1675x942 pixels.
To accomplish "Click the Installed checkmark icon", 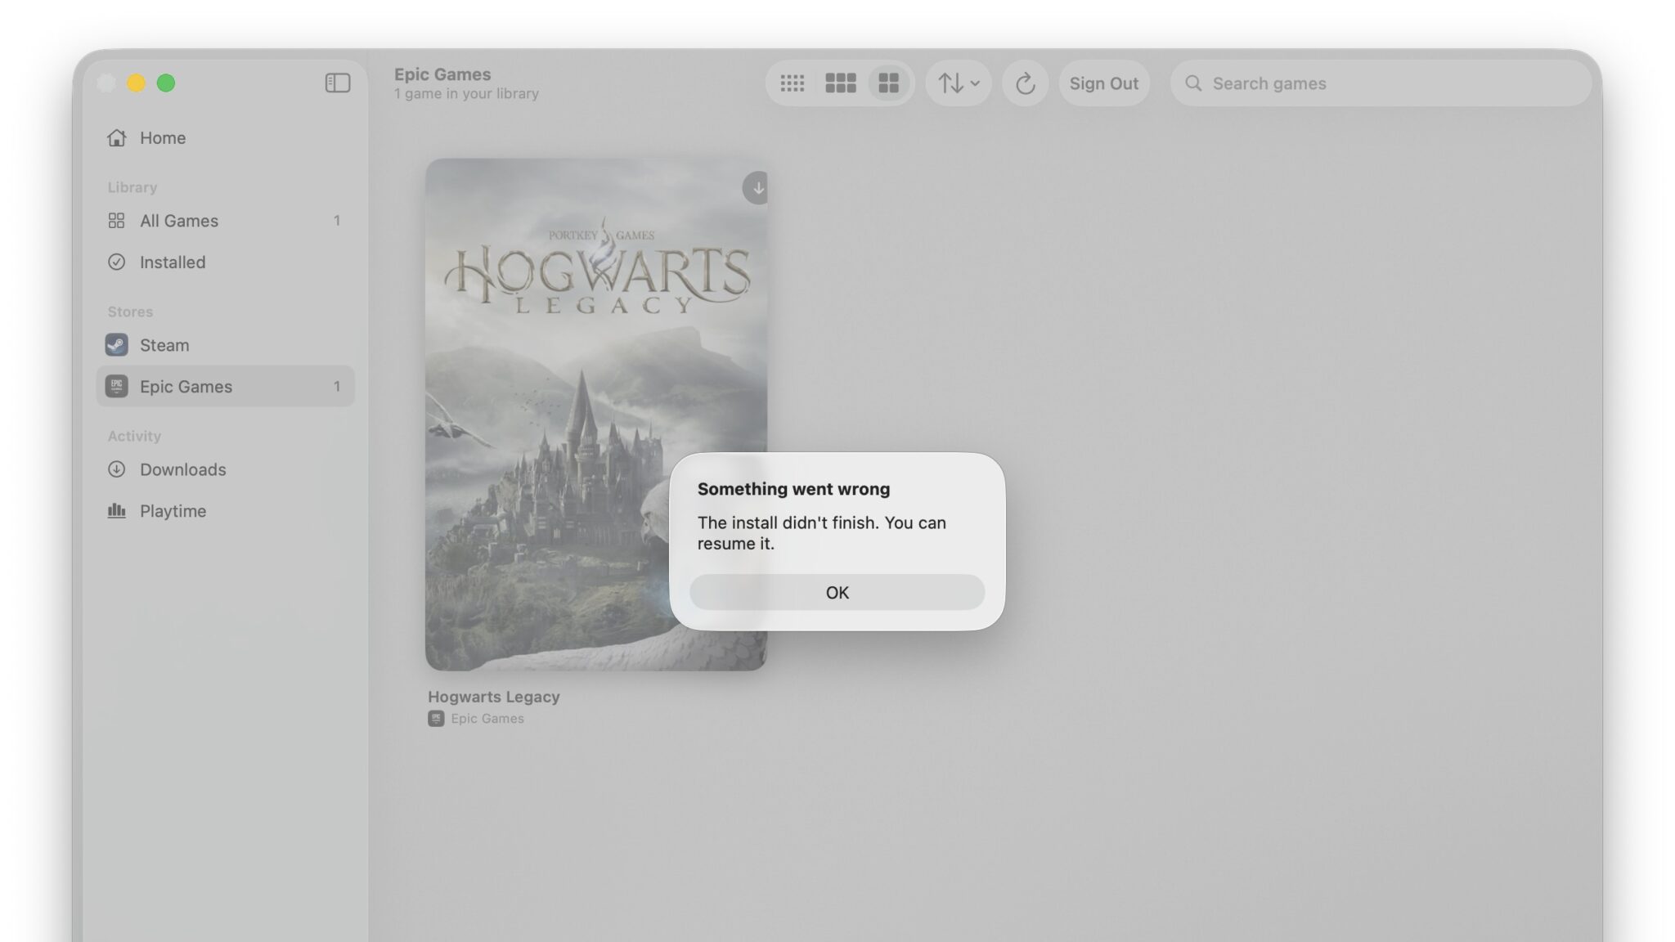I will (x=117, y=262).
